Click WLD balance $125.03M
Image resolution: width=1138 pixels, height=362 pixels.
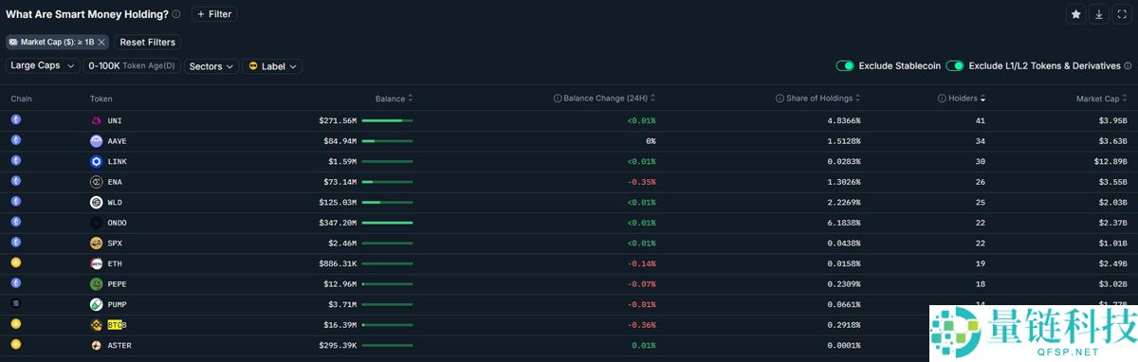coord(338,203)
